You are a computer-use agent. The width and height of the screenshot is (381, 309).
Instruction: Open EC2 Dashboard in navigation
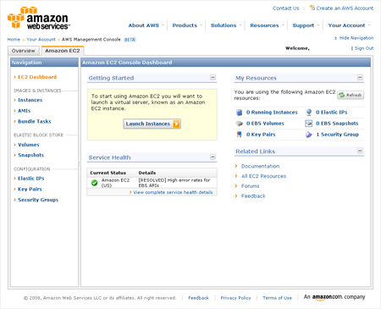point(37,77)
